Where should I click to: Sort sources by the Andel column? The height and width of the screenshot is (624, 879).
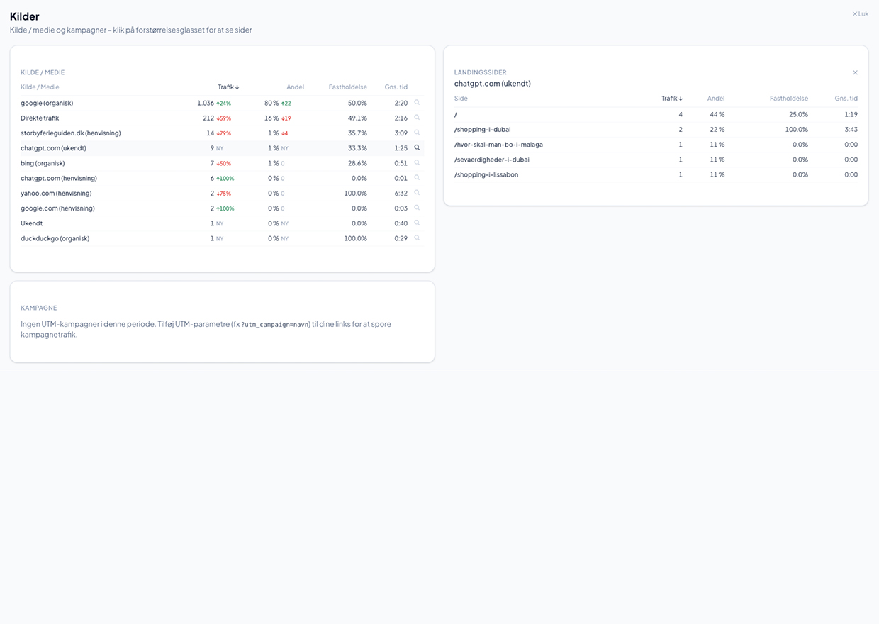[296, 87]
